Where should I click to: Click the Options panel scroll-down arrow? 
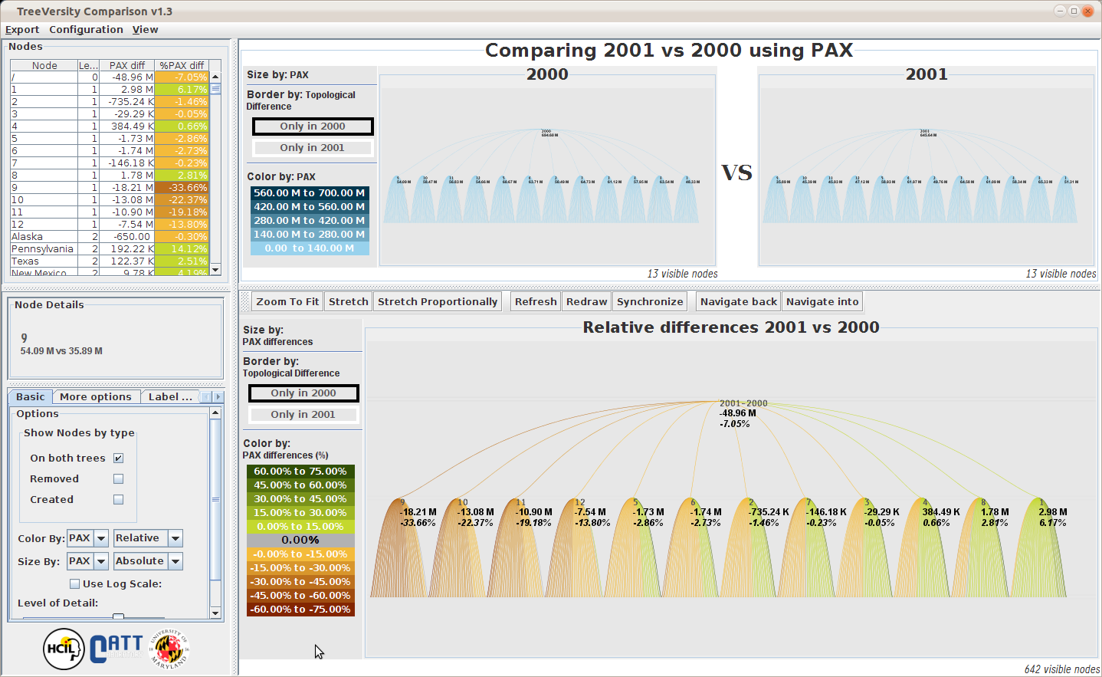(215, 613)
